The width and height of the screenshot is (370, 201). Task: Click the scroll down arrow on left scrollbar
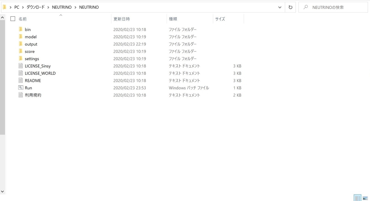(2, 191)
